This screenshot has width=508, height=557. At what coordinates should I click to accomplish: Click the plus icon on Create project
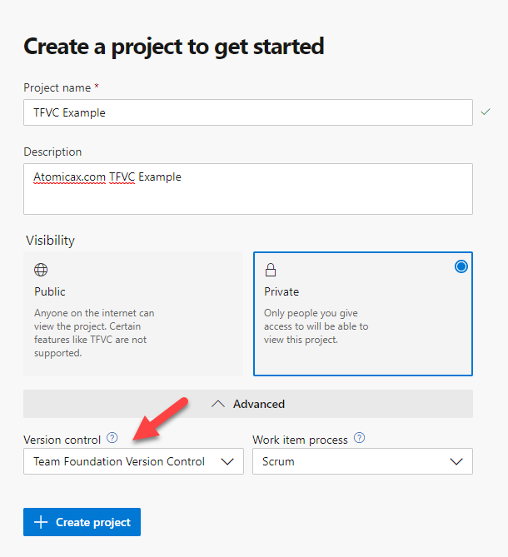(x=41, y=522)
